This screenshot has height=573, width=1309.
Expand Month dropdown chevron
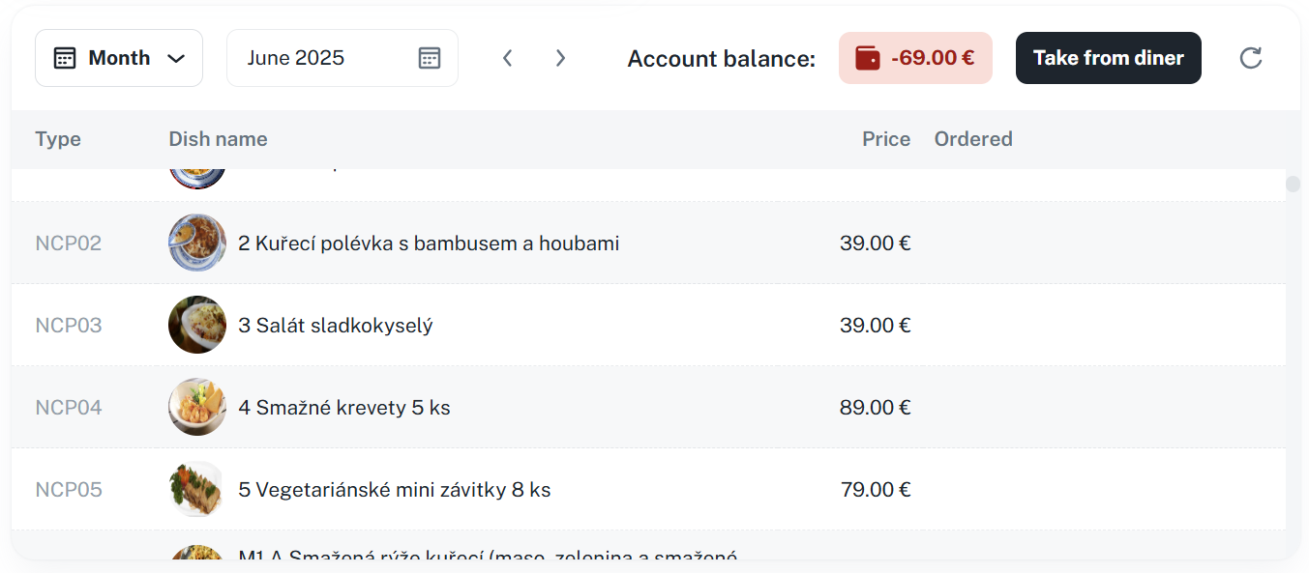[x=176, y=58]
